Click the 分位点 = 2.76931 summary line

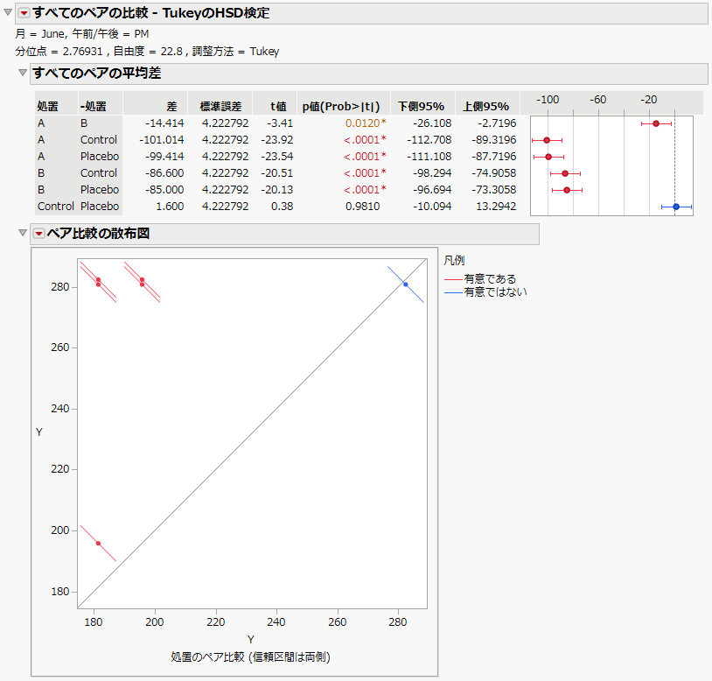[x=147, y=52]
